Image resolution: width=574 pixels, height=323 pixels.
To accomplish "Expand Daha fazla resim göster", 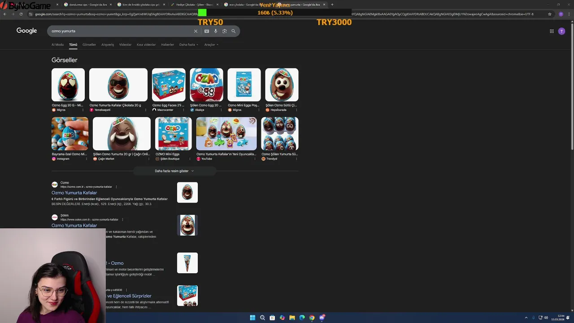I will pos(174,171).
